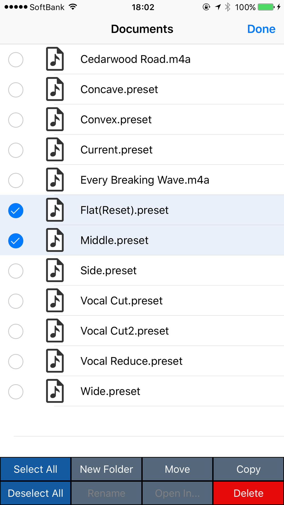
Task: Tap the Deselect All button
Action: (x=35, y=493)
